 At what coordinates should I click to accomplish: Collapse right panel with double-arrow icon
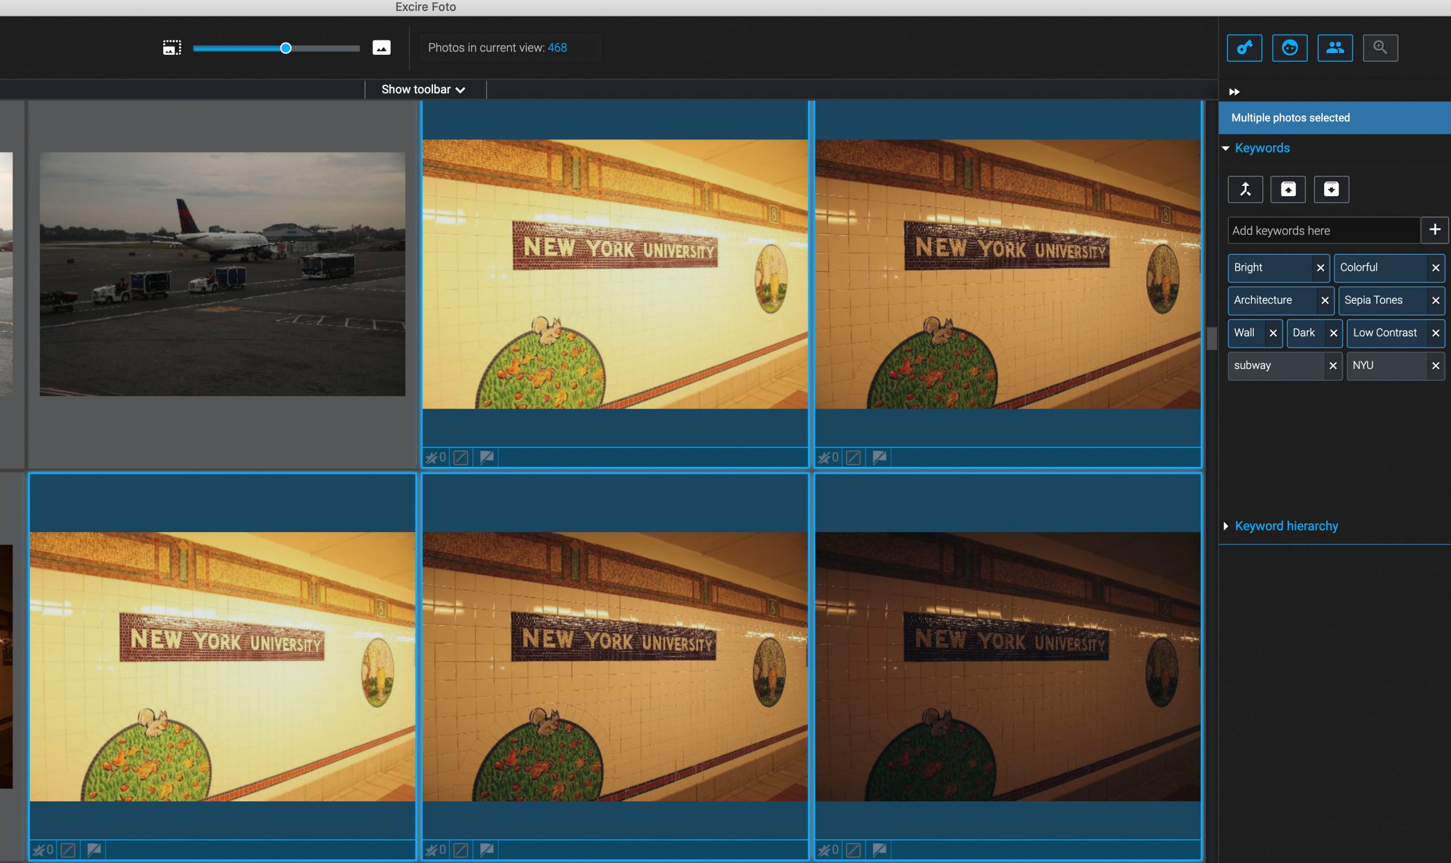(1234, 92)
